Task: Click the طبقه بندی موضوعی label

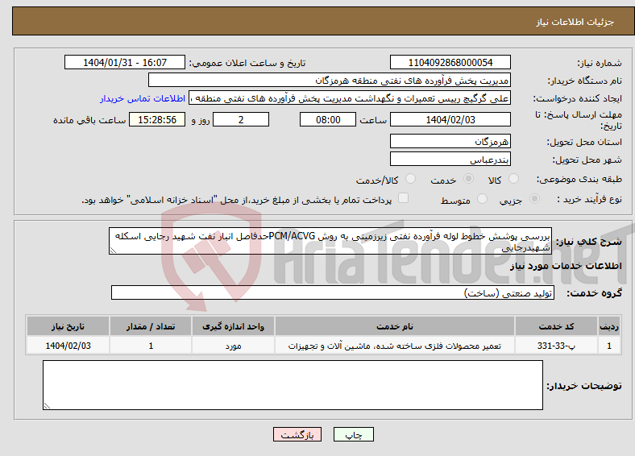Action: coord(579,179)
